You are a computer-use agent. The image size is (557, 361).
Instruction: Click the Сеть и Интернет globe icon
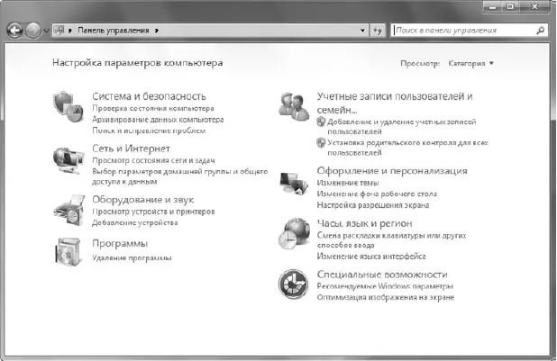(68, 160)
